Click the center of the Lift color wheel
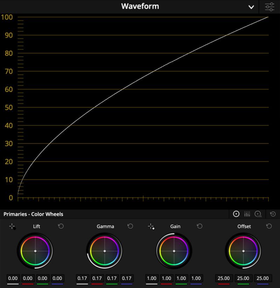 35,251
